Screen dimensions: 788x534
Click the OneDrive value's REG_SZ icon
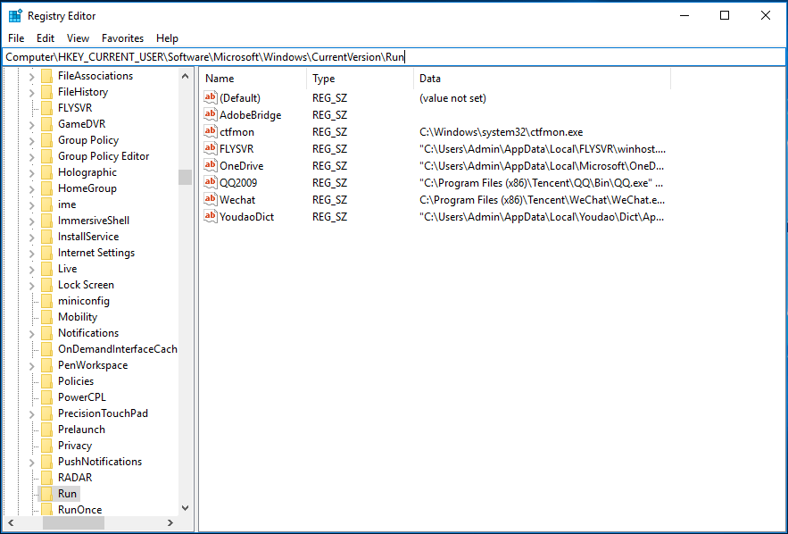click(210, 165)
